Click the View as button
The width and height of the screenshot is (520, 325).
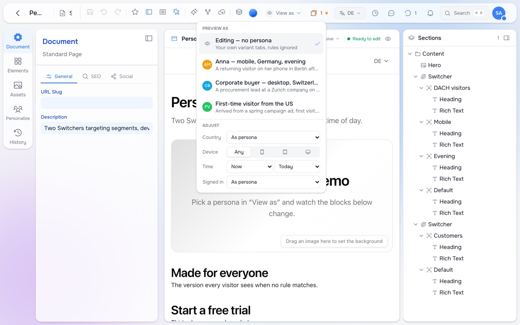point(284,13)
